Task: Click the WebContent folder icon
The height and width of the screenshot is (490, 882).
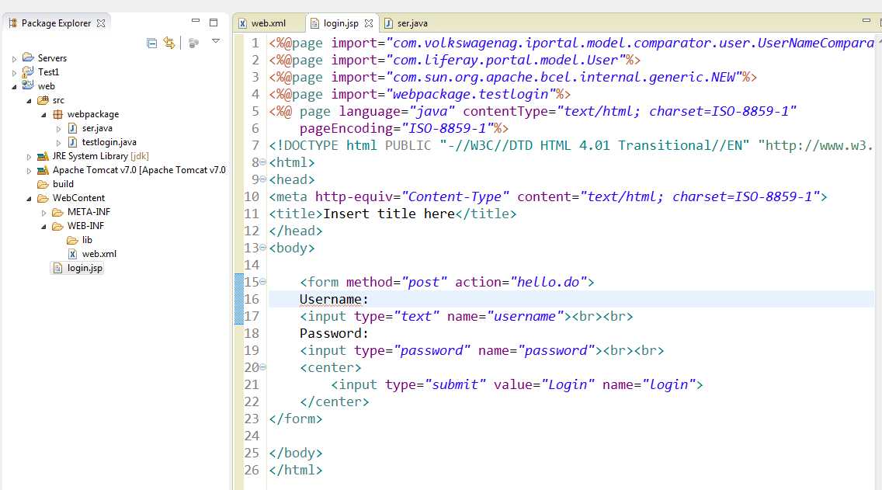Action: tap(43, 198)
